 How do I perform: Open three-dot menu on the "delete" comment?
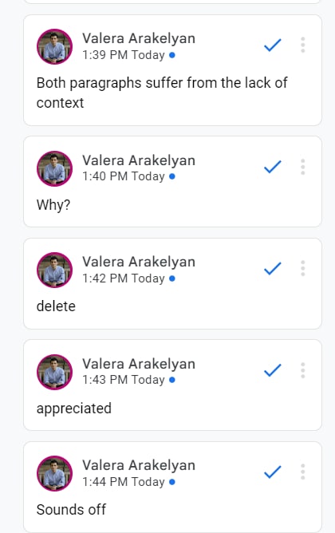[303, 268]
